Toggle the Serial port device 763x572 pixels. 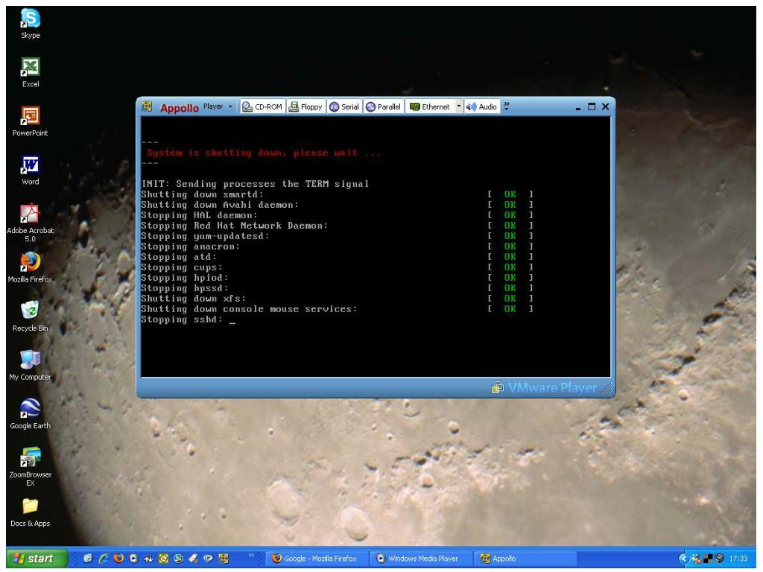[344, 107]
